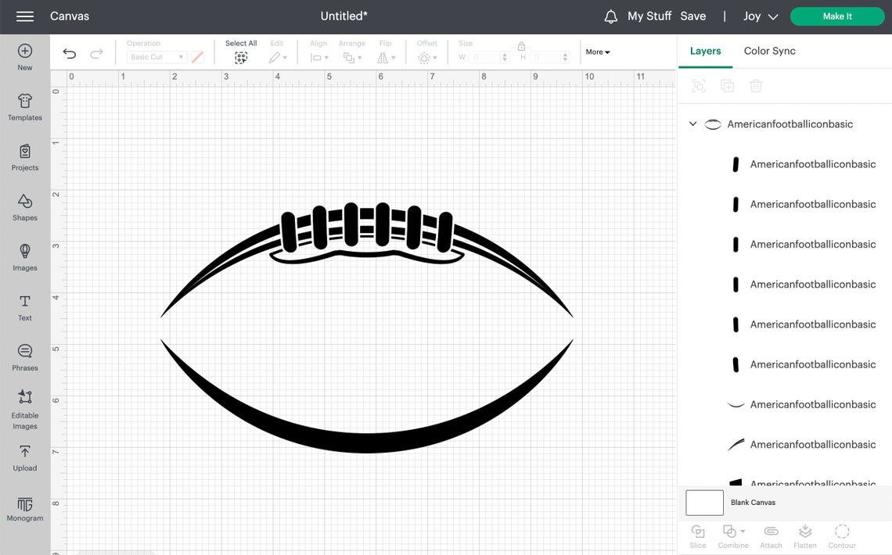Click the Blank Canvas color swatch
Screen dimensions: 892x555
(x=703, y=503)
